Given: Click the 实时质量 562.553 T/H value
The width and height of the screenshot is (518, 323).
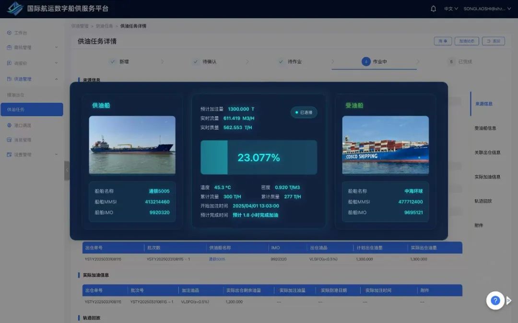Looking at the screenshot, I should (x=237, y=128).
